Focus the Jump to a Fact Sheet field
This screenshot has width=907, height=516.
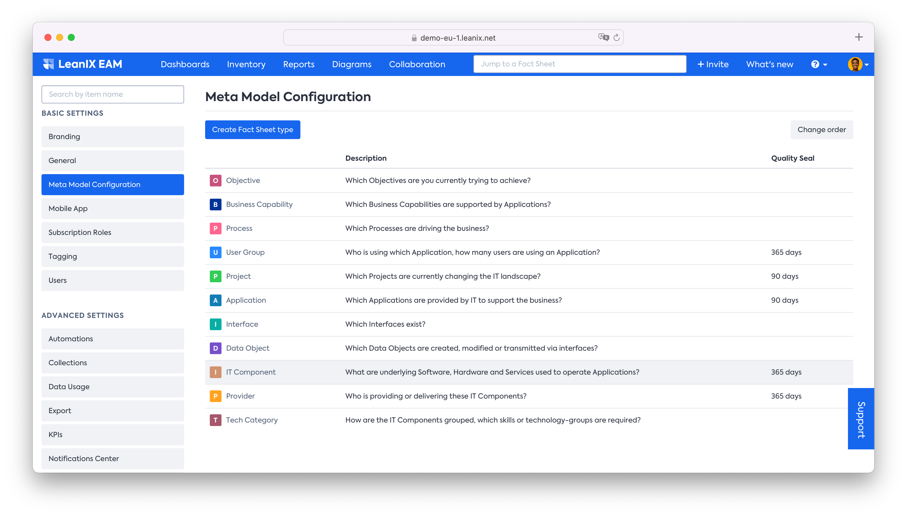point(580,64)
